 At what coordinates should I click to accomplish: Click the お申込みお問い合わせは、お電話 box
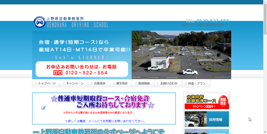pos(82,69)
